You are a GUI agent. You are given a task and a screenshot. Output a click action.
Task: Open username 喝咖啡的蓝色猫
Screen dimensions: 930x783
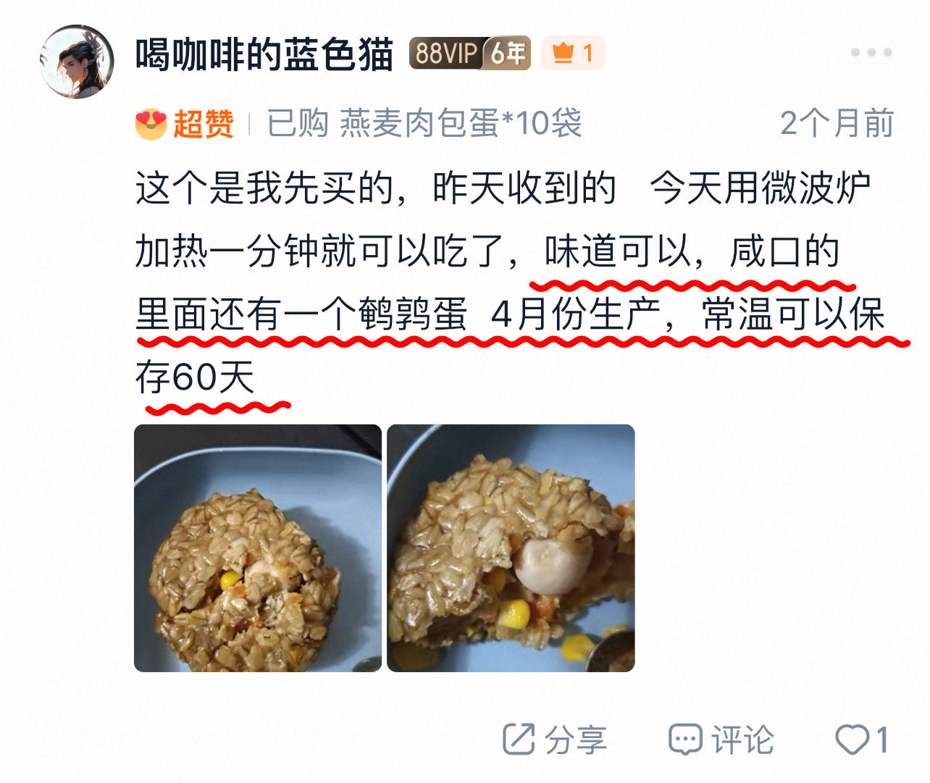point(264,54)
